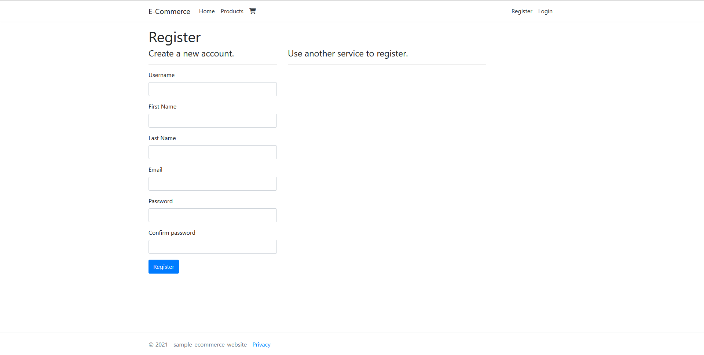Click the E-Commerce brand logo
This screenshot has width=704, height=355.
pos(169,11)
